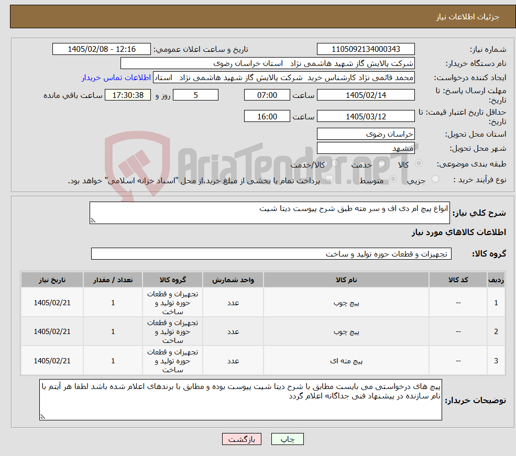Select the خدمت radio button
The width and height of the screenshot is (516, 456).
coord(382,163)
